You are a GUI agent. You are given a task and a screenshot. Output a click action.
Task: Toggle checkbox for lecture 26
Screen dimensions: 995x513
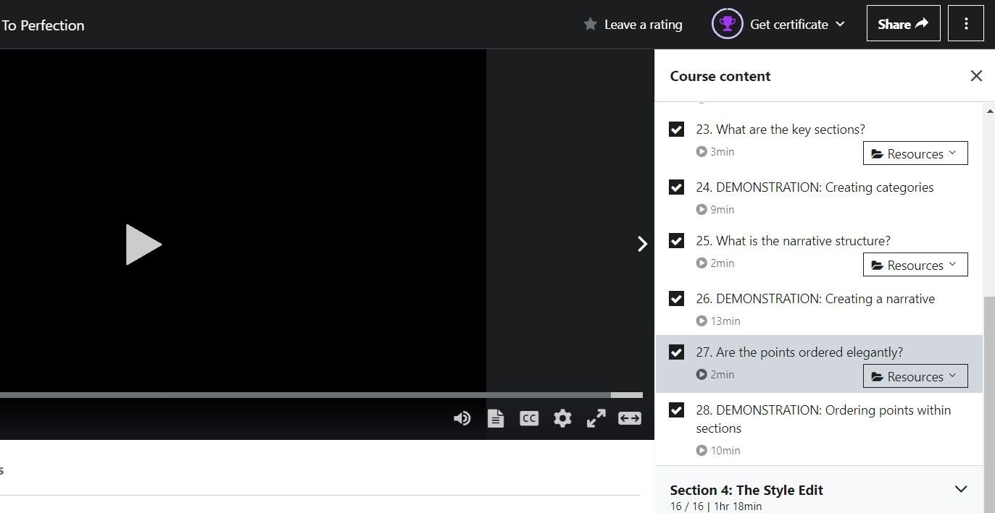(676, 299)
